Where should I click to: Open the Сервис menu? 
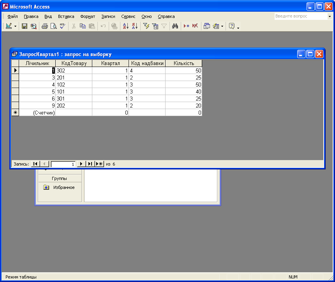[x=128, y=16]
